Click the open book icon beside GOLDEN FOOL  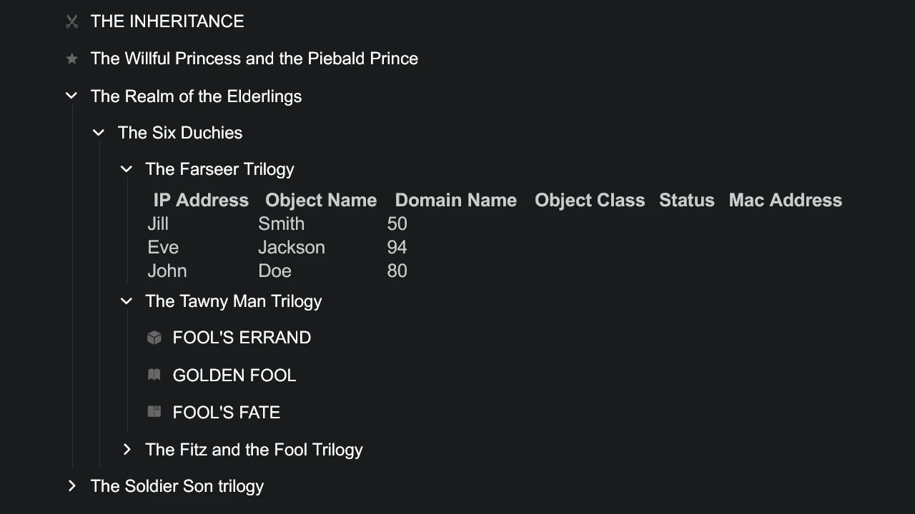(x=154, y=375)
